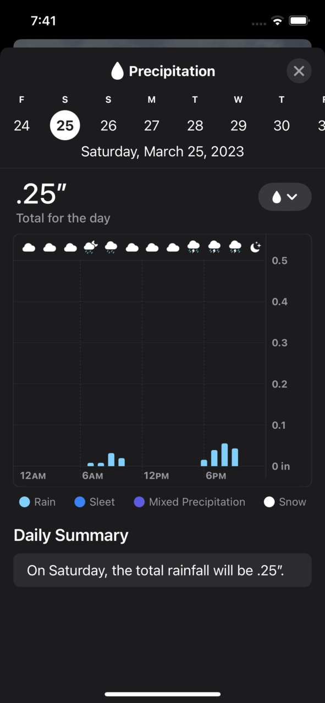The height and width of the screenshot is (703, 325).
Task: Tap the partly cloudy night rain icon
Action: (x=91, y=247)
